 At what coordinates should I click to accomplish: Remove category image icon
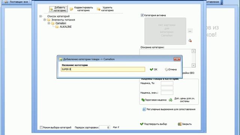pyautogui.click(x=190, y=40)
